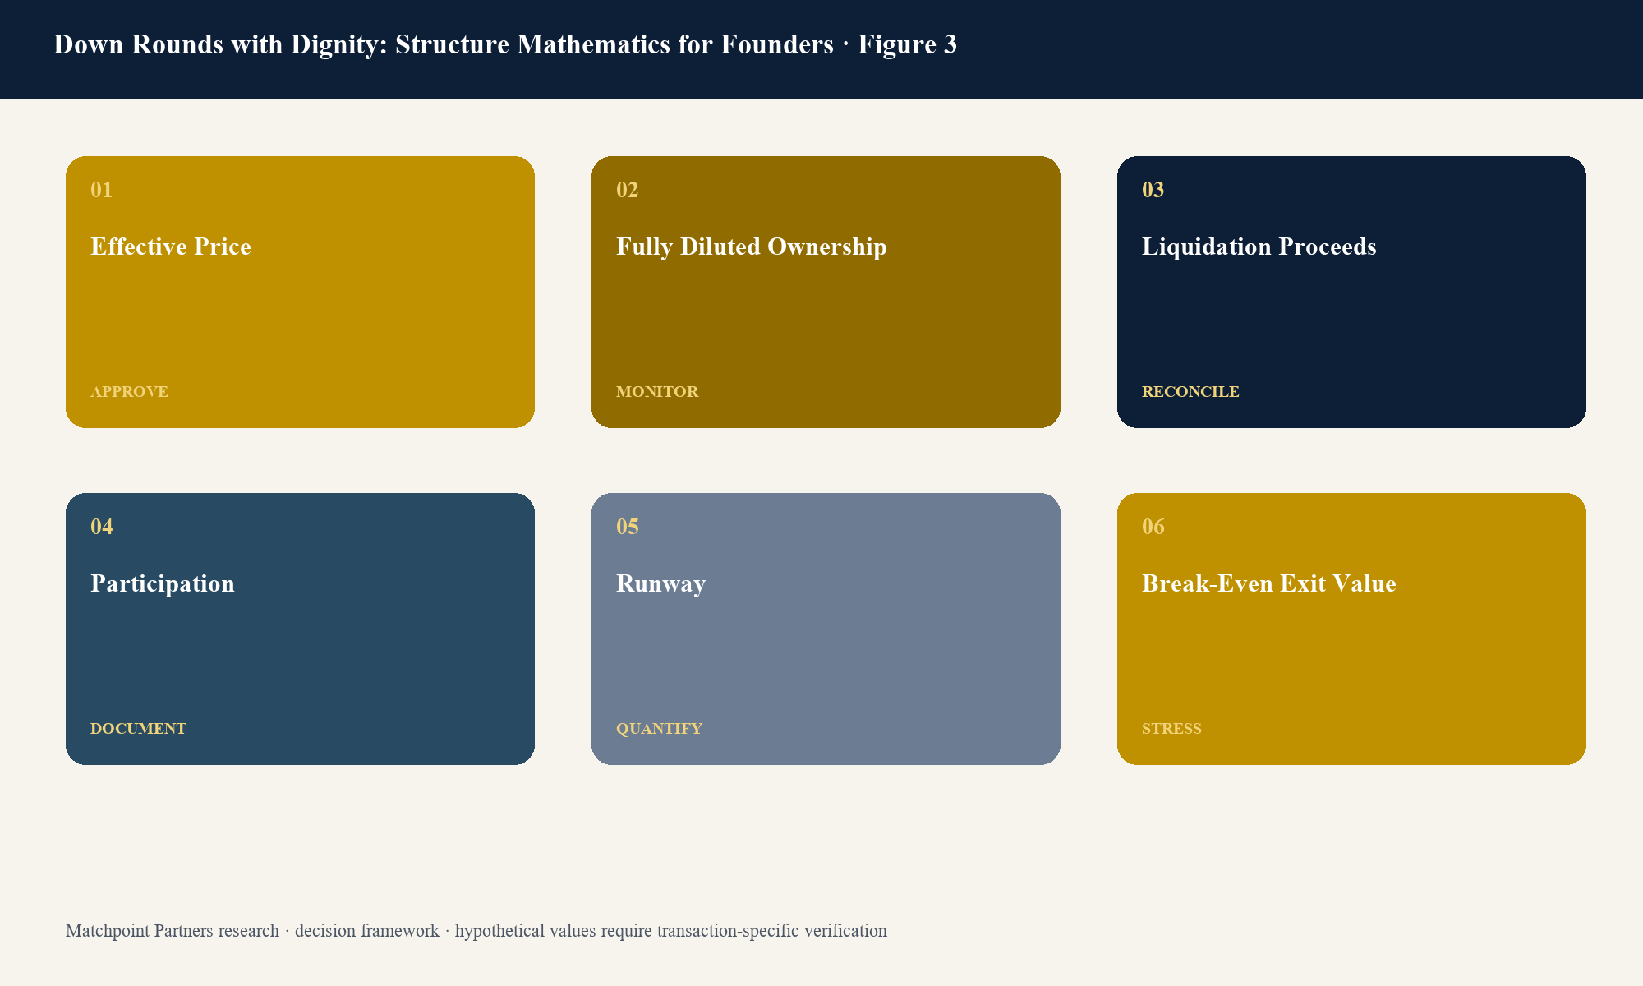Select the number 06 on the last card
The width and height of the screenshot is (1643, 986).
[x=1153, y=527]
